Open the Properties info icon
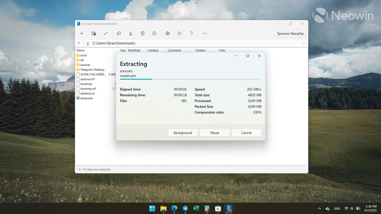This screenshot has height=214, width=381. coord(154,33)
